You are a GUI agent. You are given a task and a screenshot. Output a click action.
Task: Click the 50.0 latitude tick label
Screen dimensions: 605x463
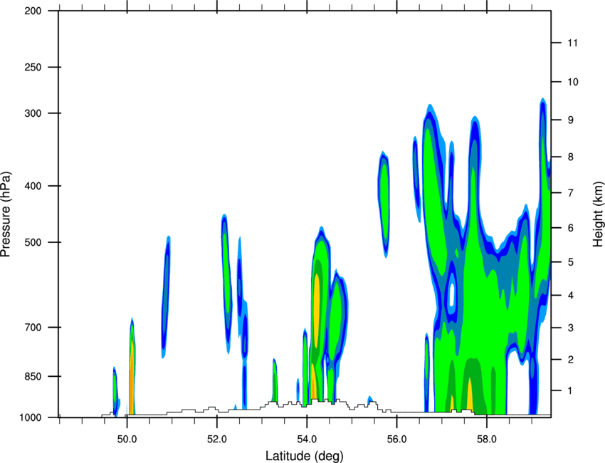click(127, 439)
